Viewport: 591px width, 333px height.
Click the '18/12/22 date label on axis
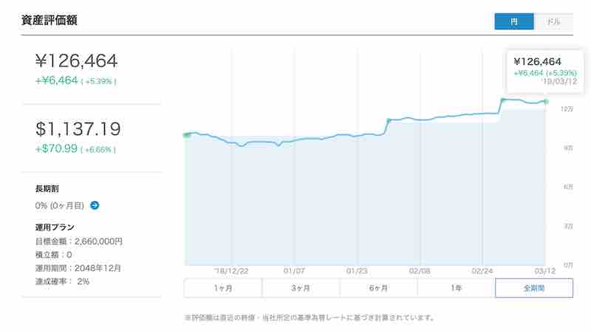pyautogui.click(x=231, y=271)
